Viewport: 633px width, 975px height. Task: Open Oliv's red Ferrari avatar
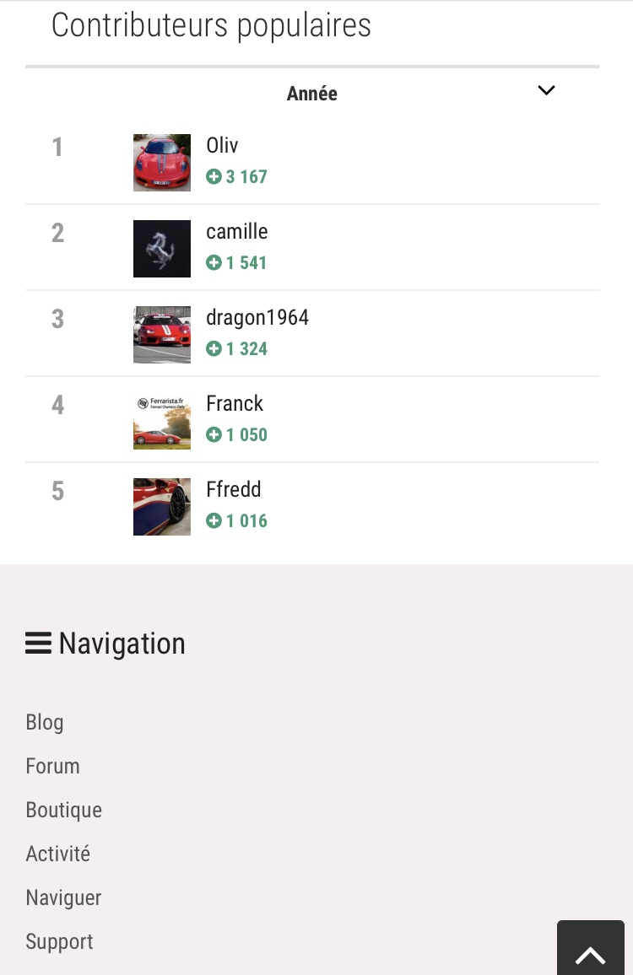click(162, 163)
